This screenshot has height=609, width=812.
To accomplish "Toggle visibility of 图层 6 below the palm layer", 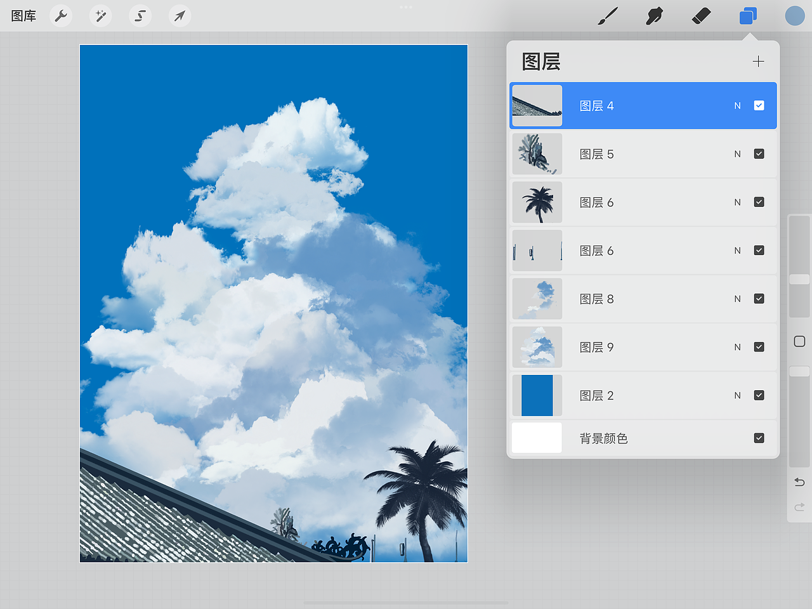I will [759, 250].
